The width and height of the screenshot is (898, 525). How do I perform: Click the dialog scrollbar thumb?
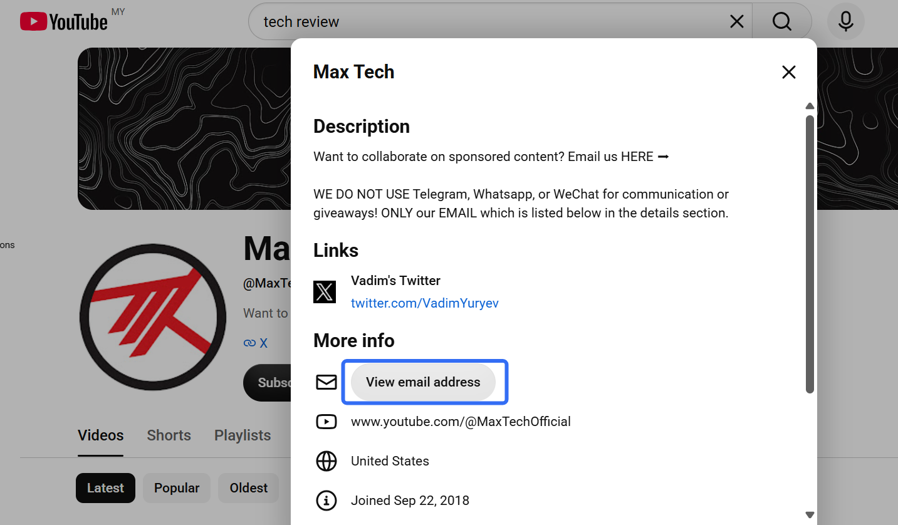pos(810,254)
